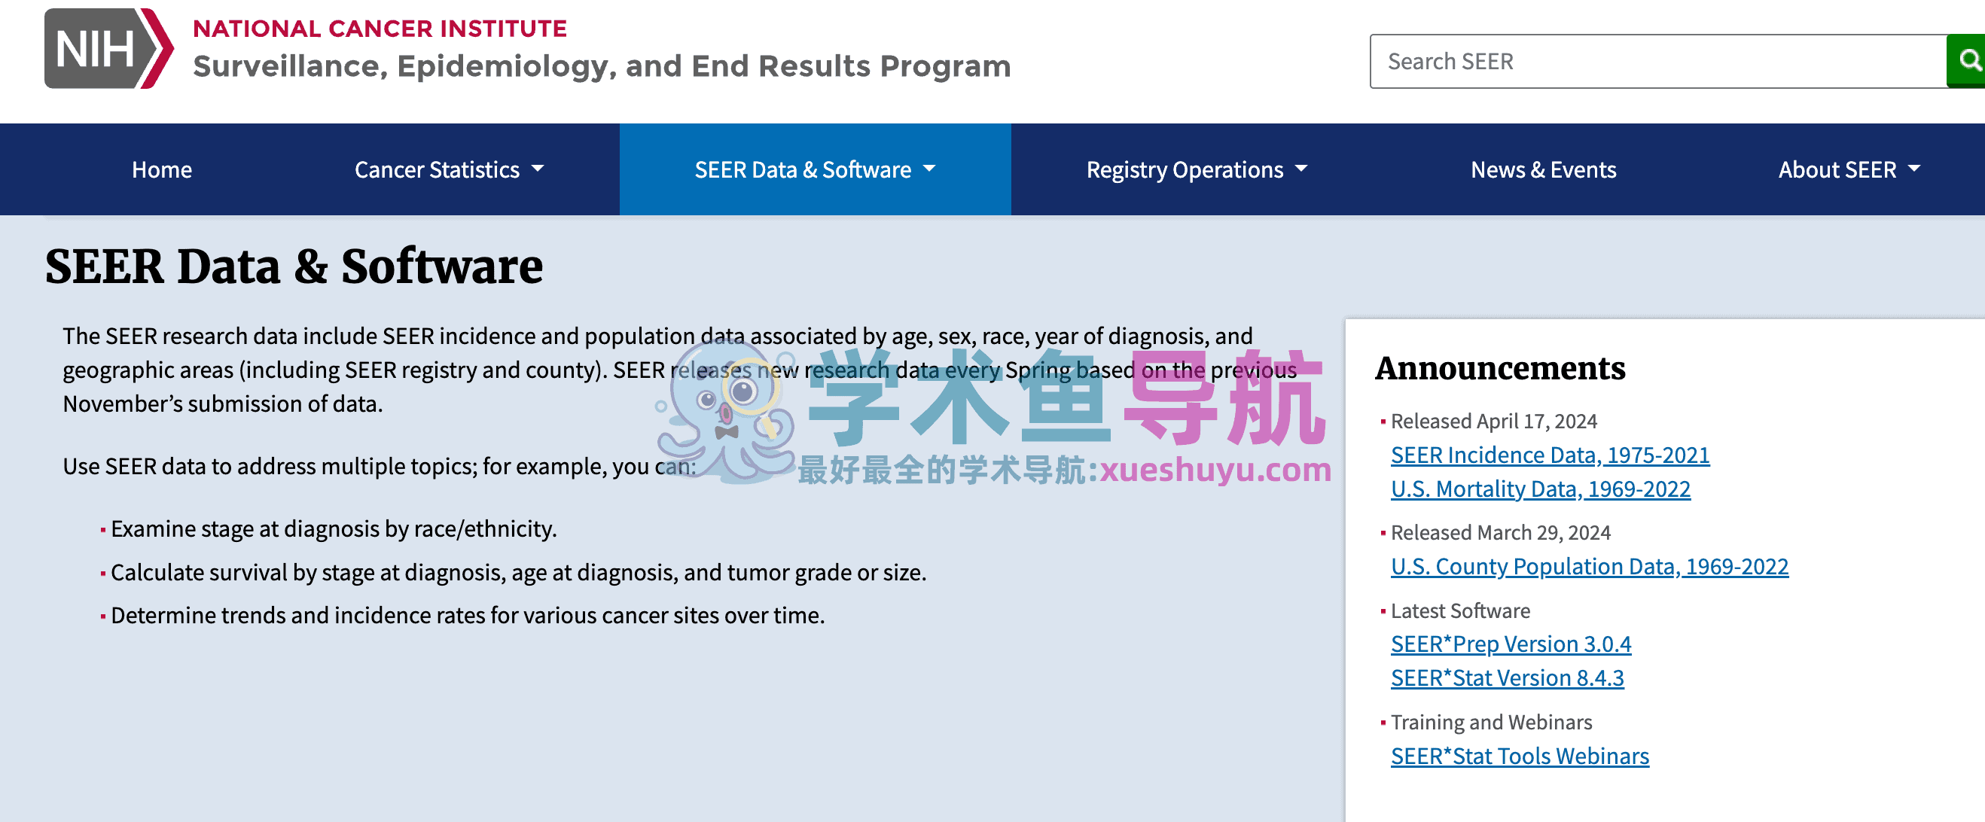This screenshot has width=1985, height=822.
Task: Open the SEER*Prep Version 3.0.4 link
Action: (1511, 644)
